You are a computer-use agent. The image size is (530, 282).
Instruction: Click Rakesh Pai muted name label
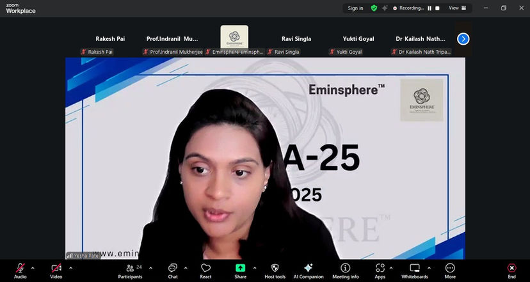[97, 52]
